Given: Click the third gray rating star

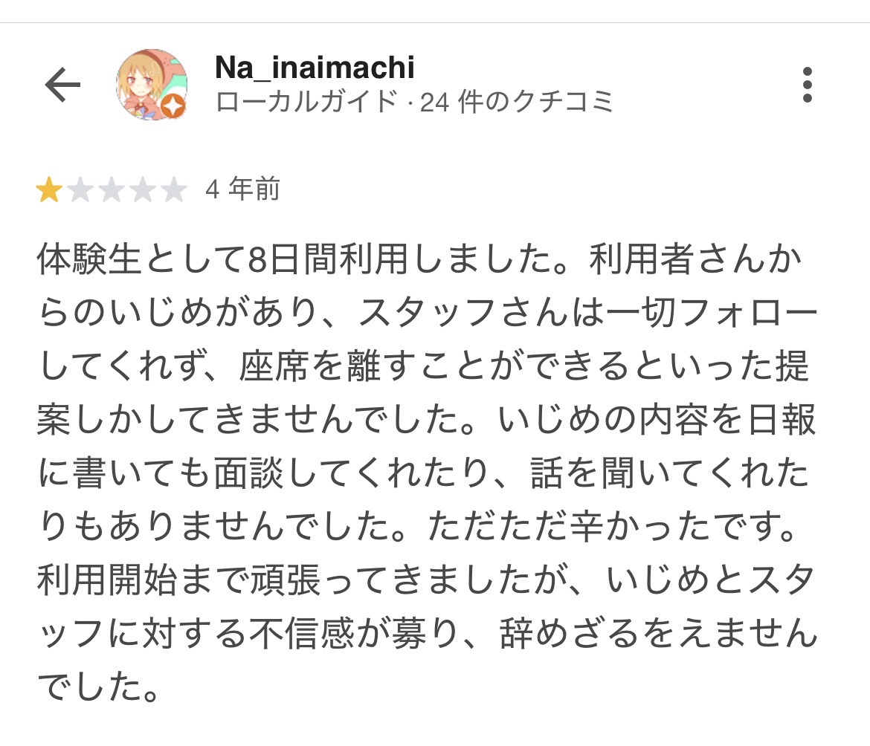Looking at the screenshot, I should coord(112,191).
